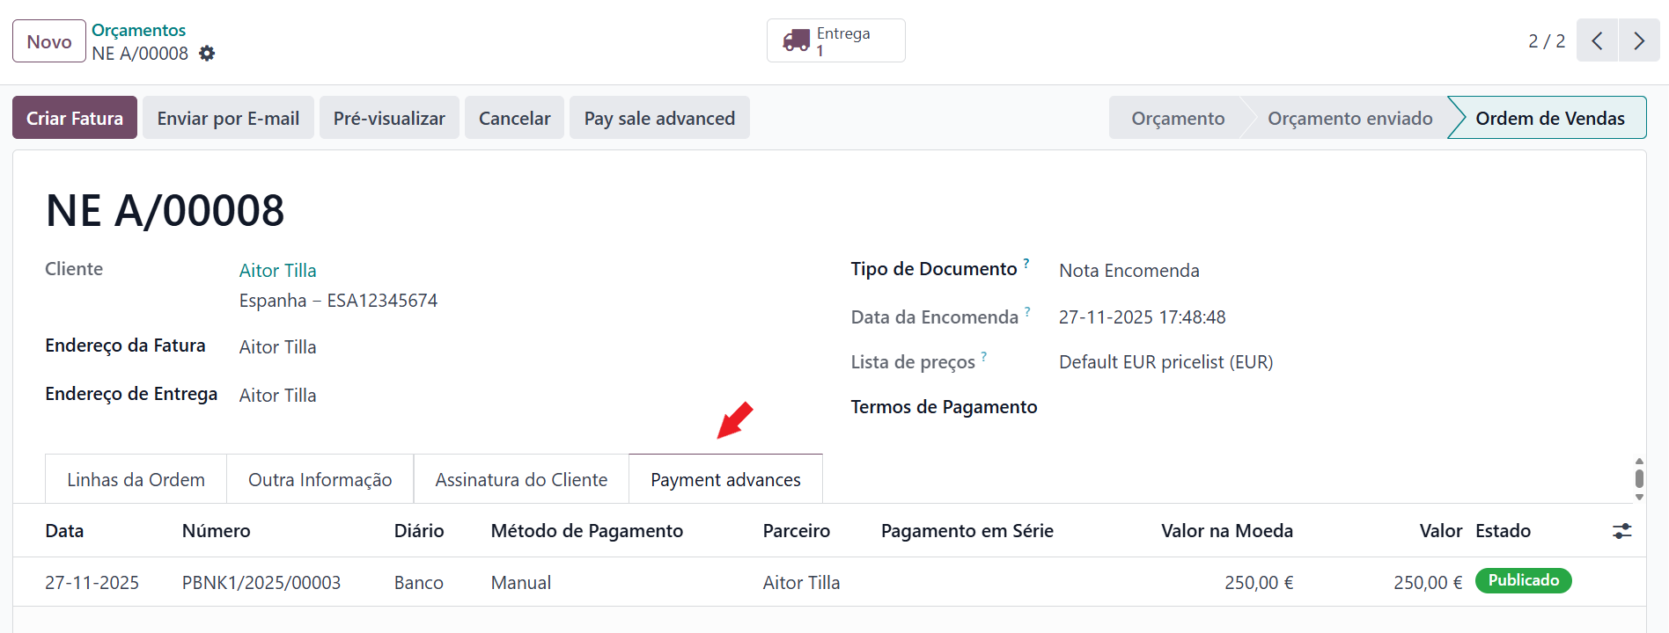The width and height of the screenshot is (1669, 633).
Task: Click Publicado status badge
Action: point(1523,580)
